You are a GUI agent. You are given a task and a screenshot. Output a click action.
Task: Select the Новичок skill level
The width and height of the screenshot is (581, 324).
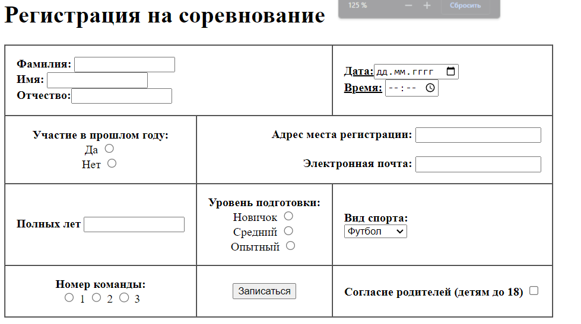click(288, 216)
